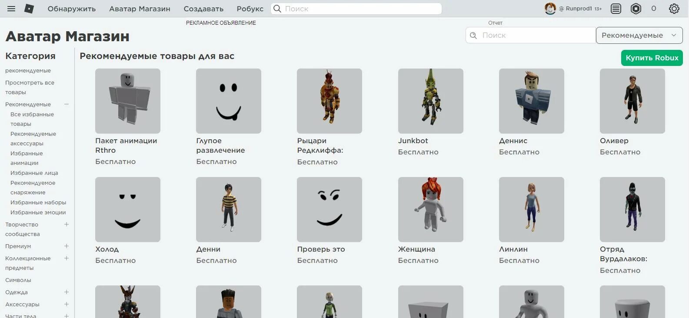This screenshot has width=689, height=318.
Task: Open Женщина character thumbnail
Action: (431, 210)
